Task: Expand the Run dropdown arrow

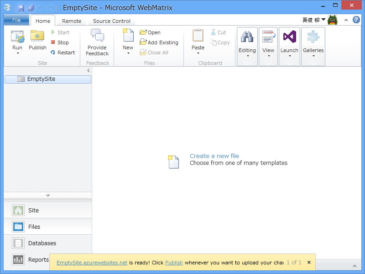Action: click(18, 53)
